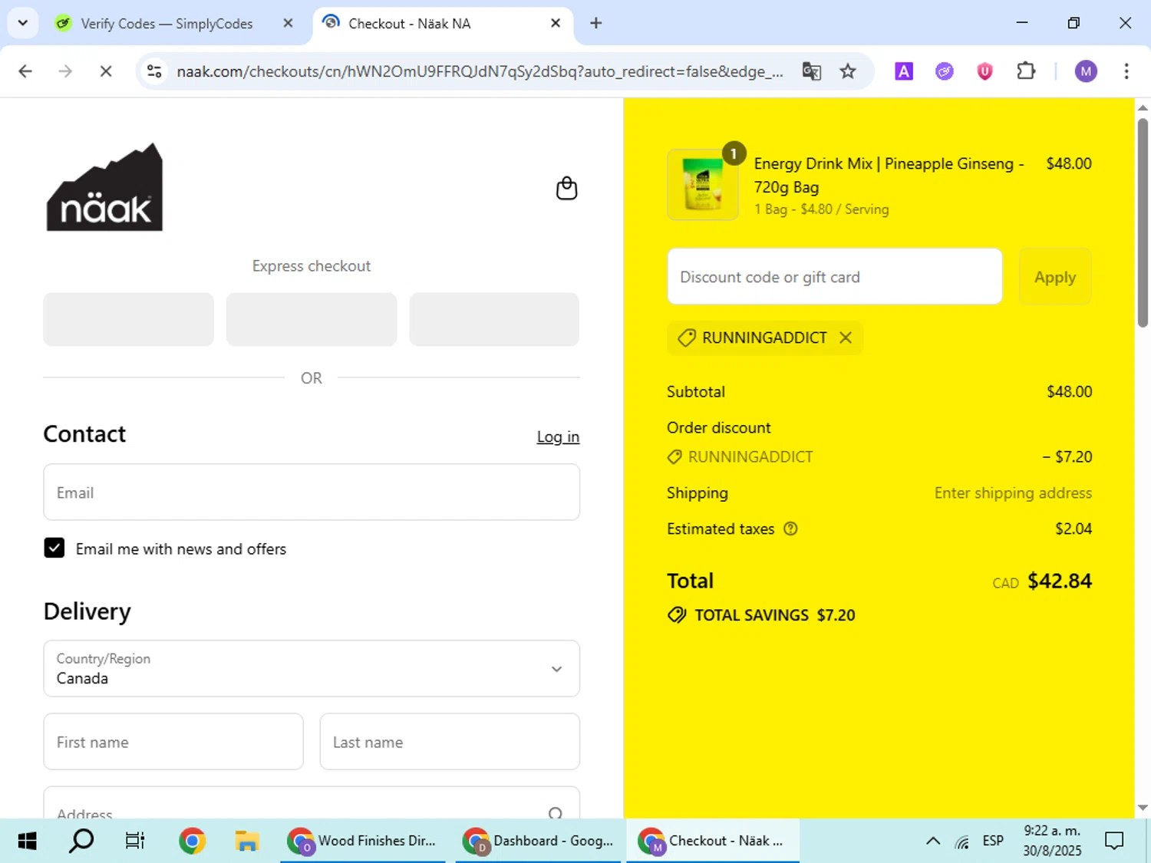Click the estimated taxes help icon
This screenshot has width=1151, height=863.
click(x=790, y=529)
